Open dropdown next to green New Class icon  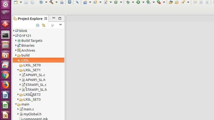point(121,2)
